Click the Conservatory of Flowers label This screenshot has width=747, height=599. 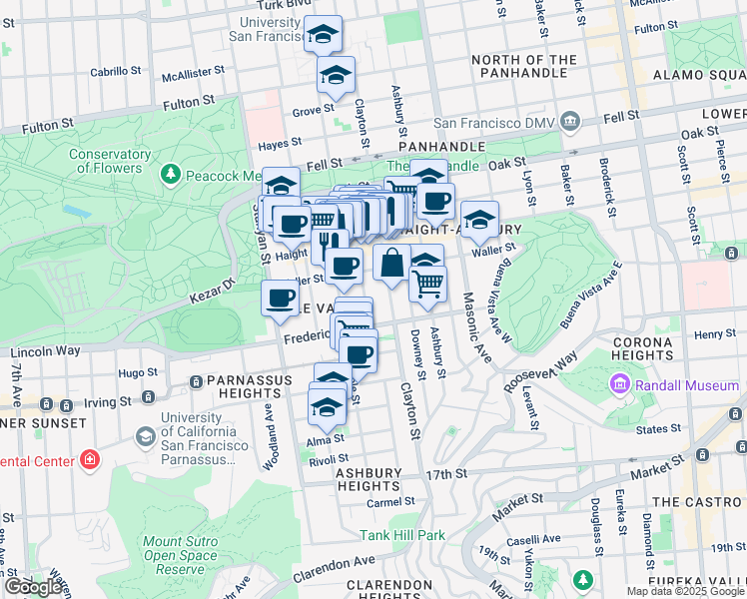(110, 161)
